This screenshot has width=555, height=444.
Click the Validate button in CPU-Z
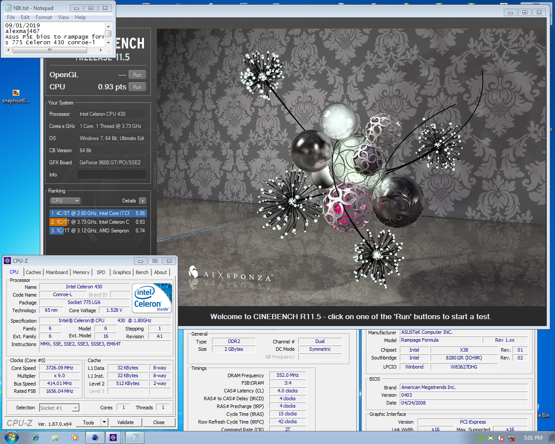[x=125, y=422]
